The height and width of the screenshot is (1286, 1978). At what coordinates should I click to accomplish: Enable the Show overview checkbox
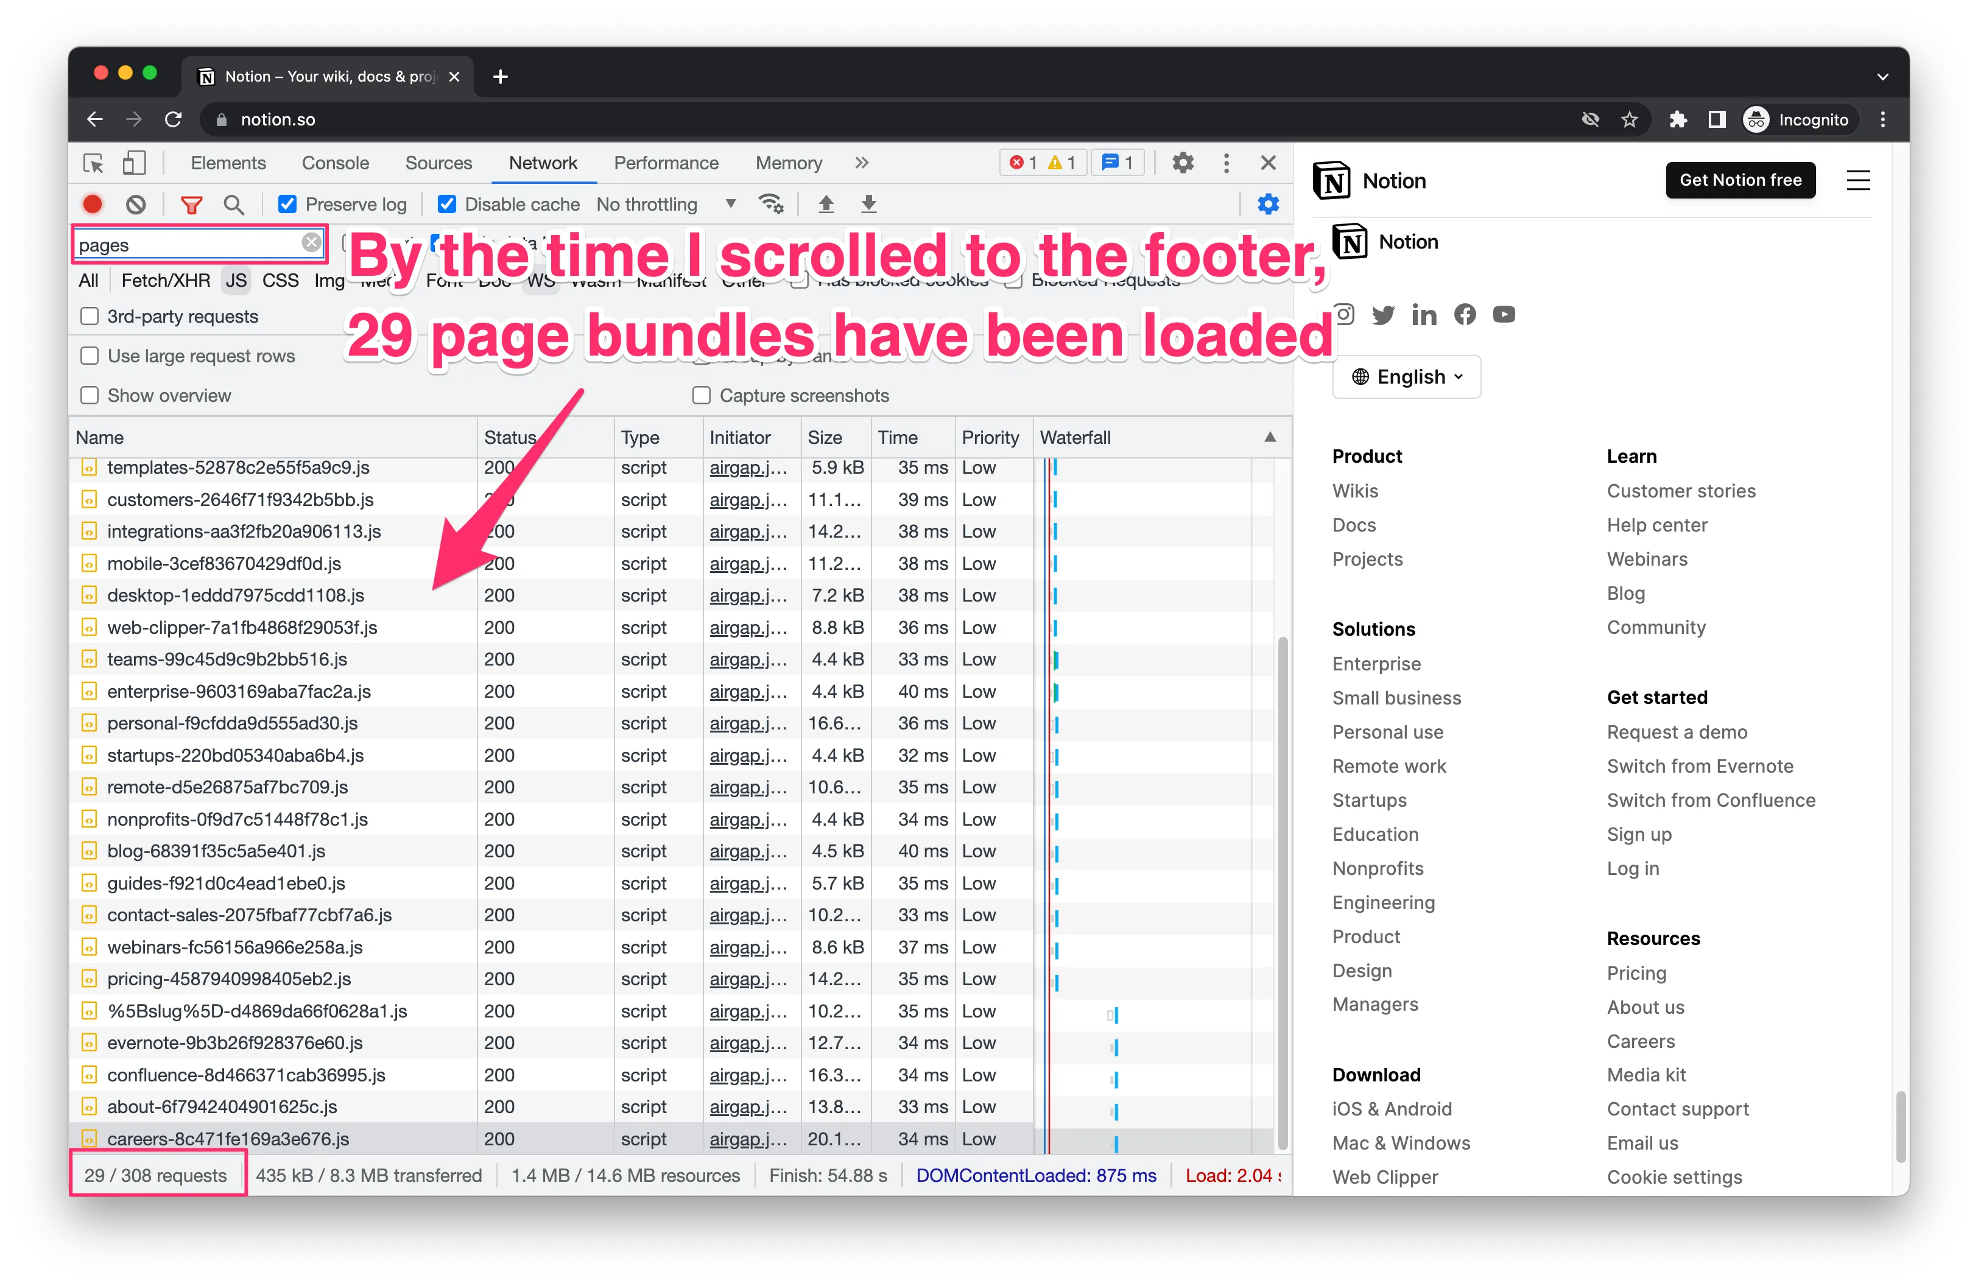tap(90, 395)
